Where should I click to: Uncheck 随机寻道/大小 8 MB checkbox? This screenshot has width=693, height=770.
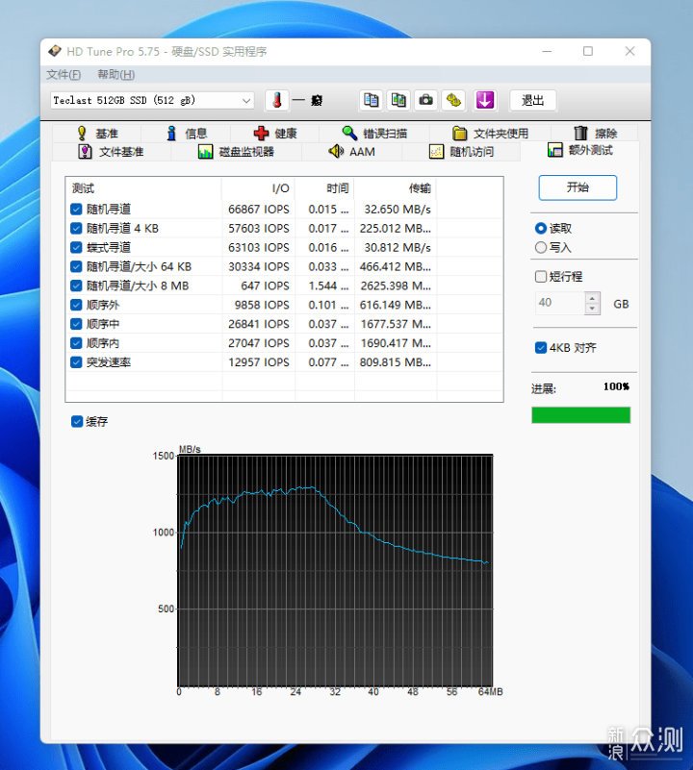[x=76, y=286]
